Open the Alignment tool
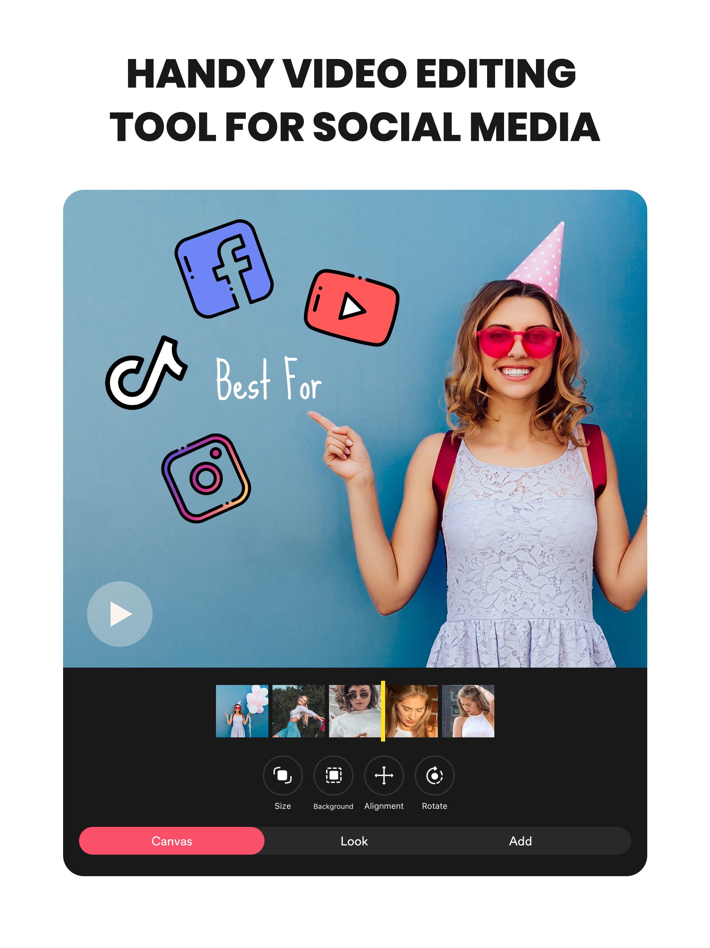The width and height of the screenshot is (710, 948). [384, 775]
